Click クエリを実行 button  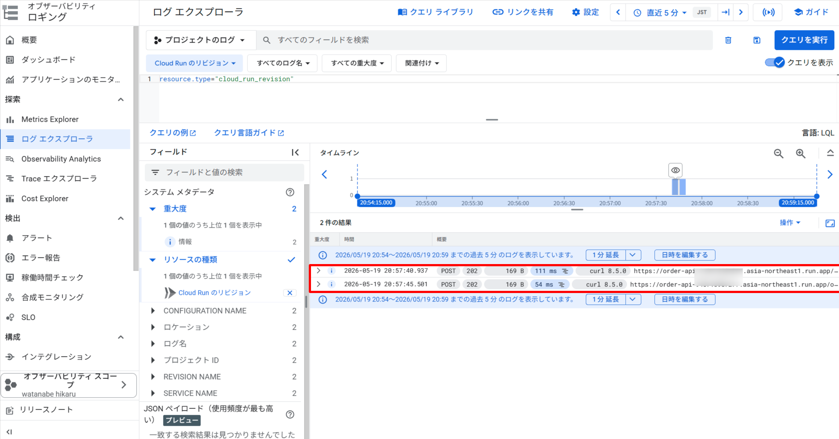pos(804,40)
